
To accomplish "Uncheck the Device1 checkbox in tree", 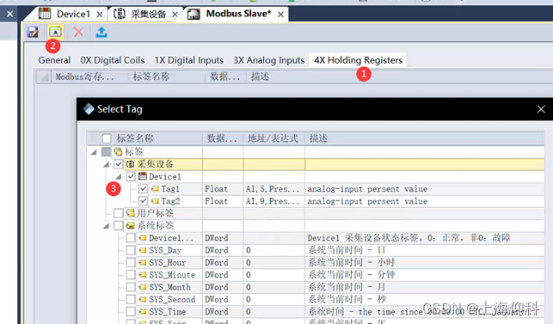I will tap(131, 176).
